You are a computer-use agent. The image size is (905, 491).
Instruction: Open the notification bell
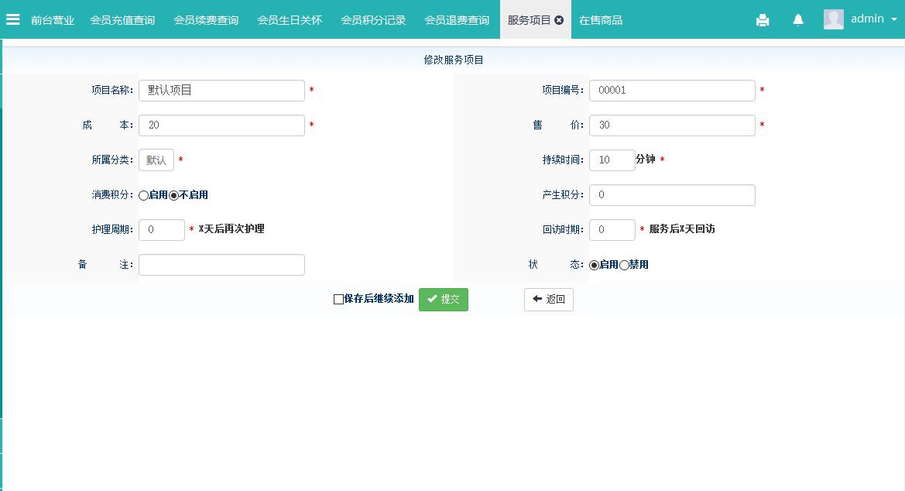tap(798, 20)
